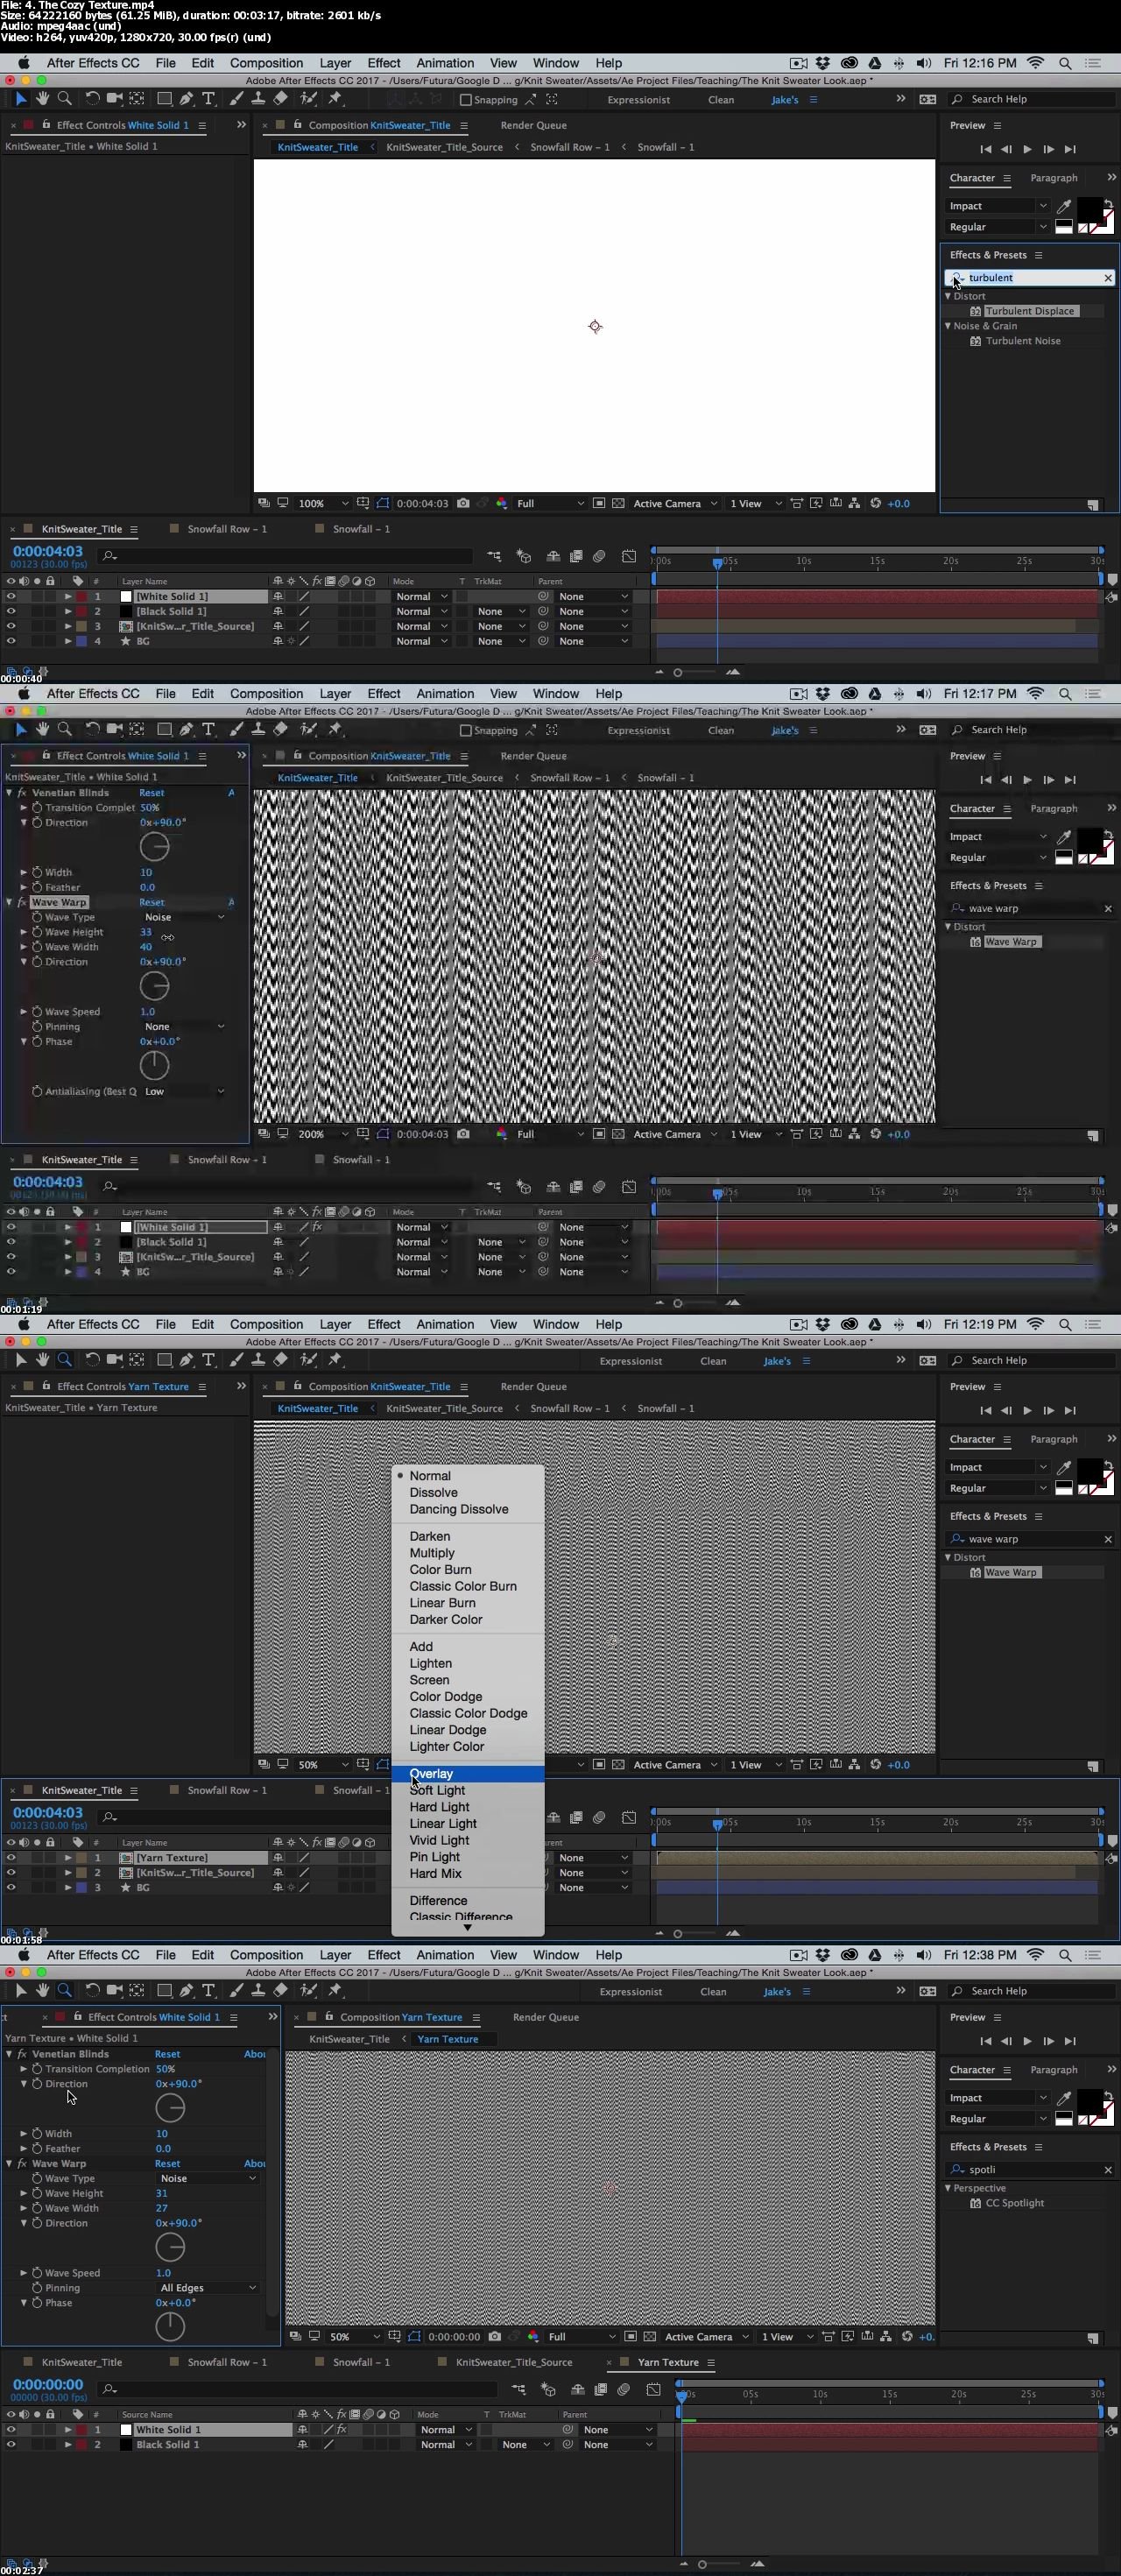Take snapshot with camera icon beside 200% viewer
Viewport: 1121px width, 2576px height.
coord(463,1134)
